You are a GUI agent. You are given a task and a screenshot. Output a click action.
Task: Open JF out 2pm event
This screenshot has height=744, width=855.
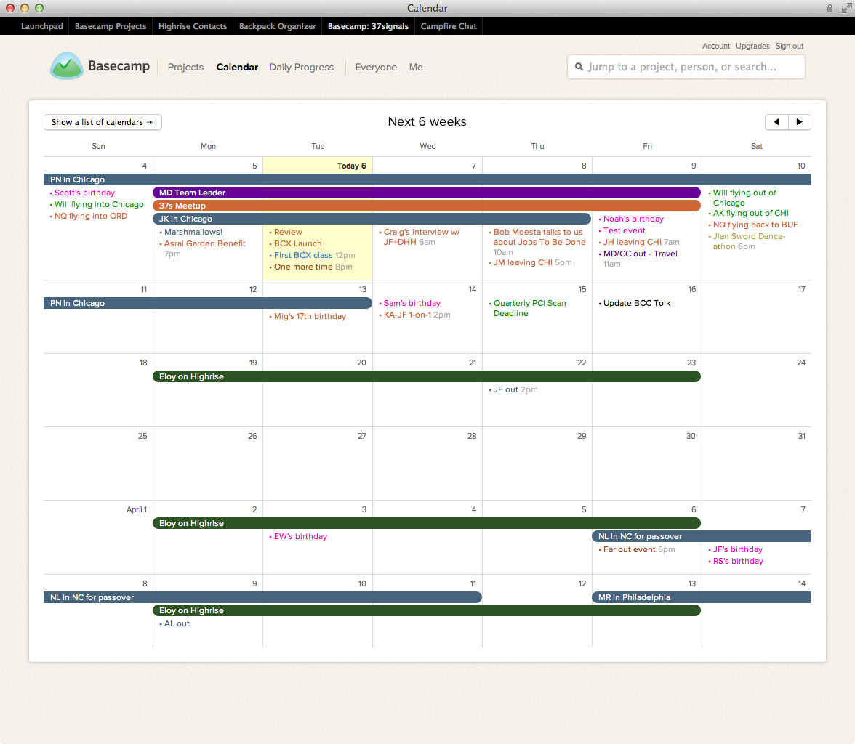coord(515,389)
